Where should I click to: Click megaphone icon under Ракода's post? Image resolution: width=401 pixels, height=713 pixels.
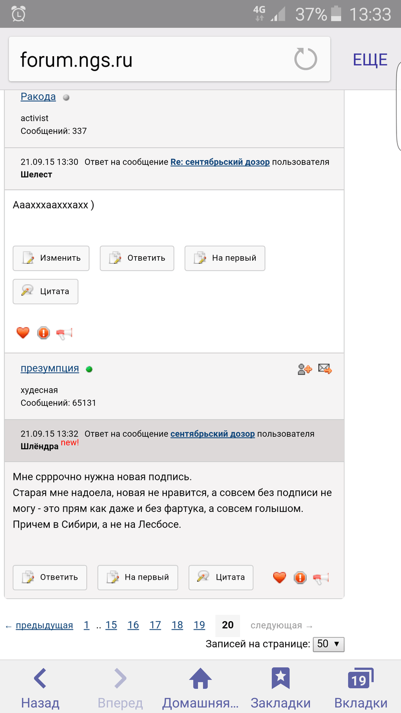[x=64, y=333]
